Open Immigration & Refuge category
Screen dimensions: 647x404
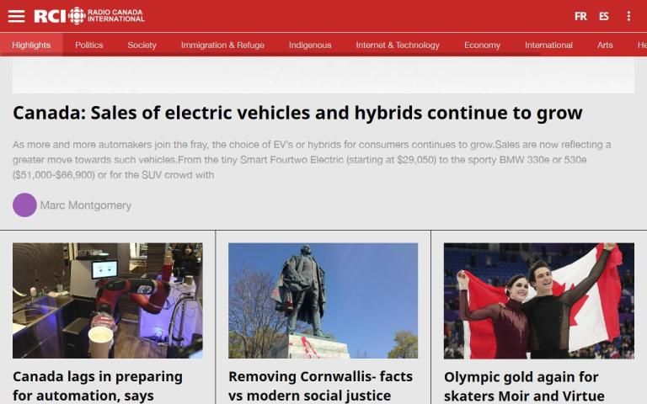point(222,45)
